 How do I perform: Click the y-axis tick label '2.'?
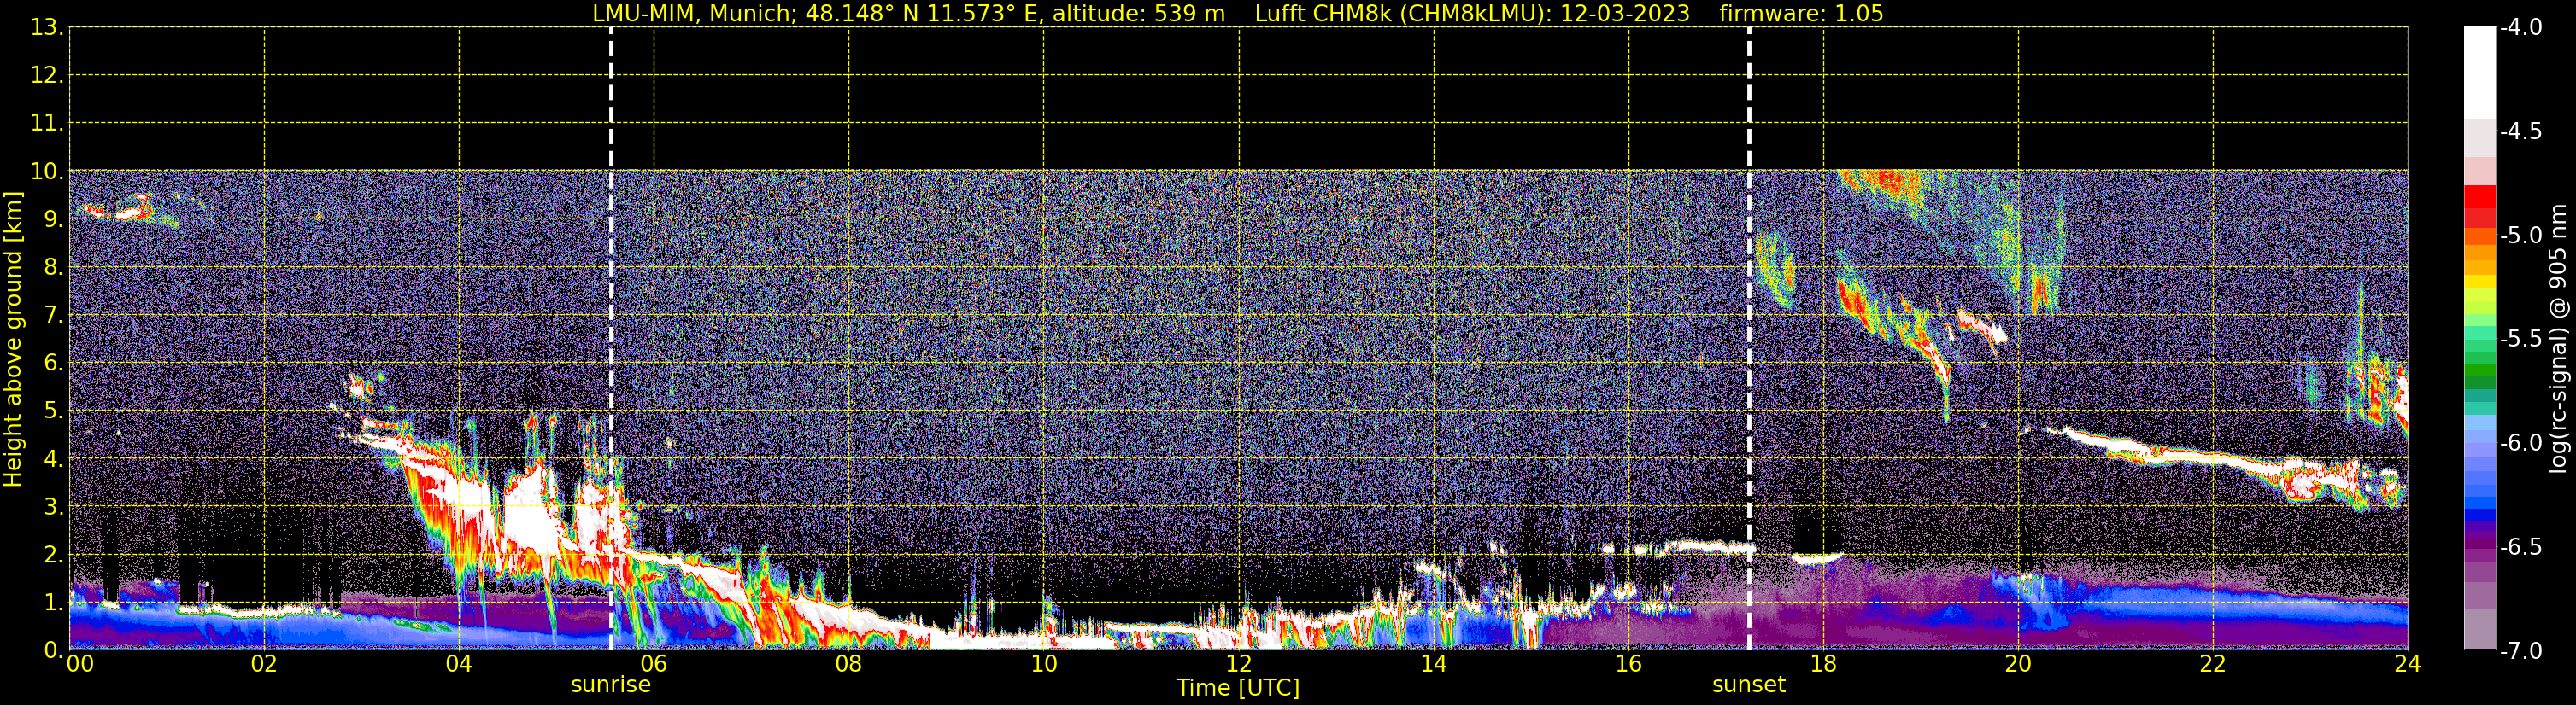pos(53,556)
